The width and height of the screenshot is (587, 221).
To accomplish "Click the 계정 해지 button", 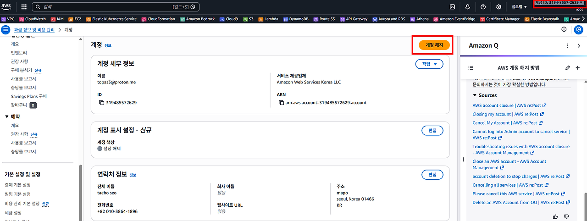I will 434,45.
